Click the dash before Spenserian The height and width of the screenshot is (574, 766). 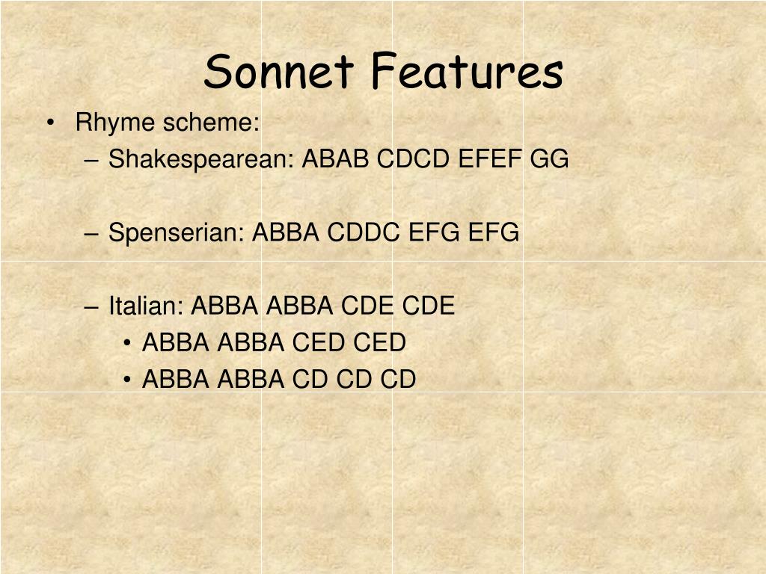coord(91,234)
